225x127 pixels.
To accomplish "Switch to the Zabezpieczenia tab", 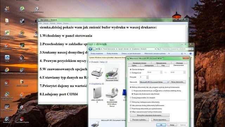I will (161, 63).
